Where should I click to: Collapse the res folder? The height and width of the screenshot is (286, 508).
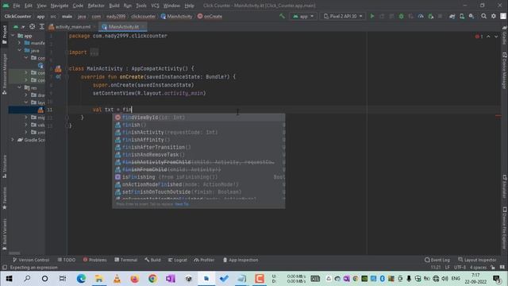(x=19, y=87)
